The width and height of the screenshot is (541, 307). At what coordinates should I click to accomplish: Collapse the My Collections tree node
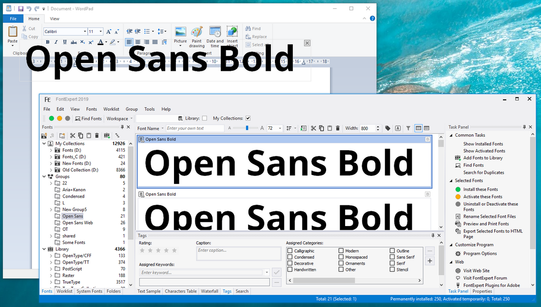pos(44,143)
